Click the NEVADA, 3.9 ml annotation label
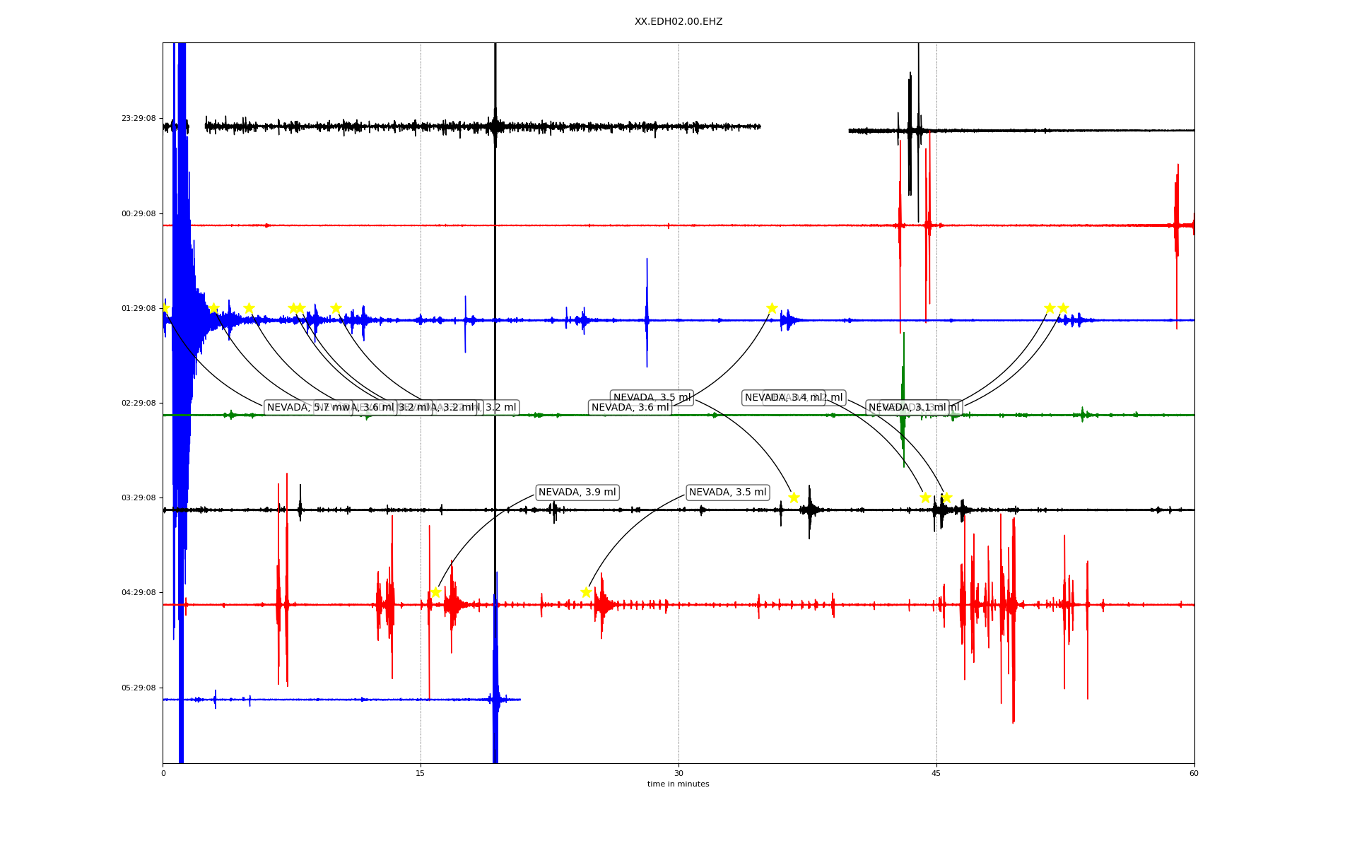 coord(577,493)
